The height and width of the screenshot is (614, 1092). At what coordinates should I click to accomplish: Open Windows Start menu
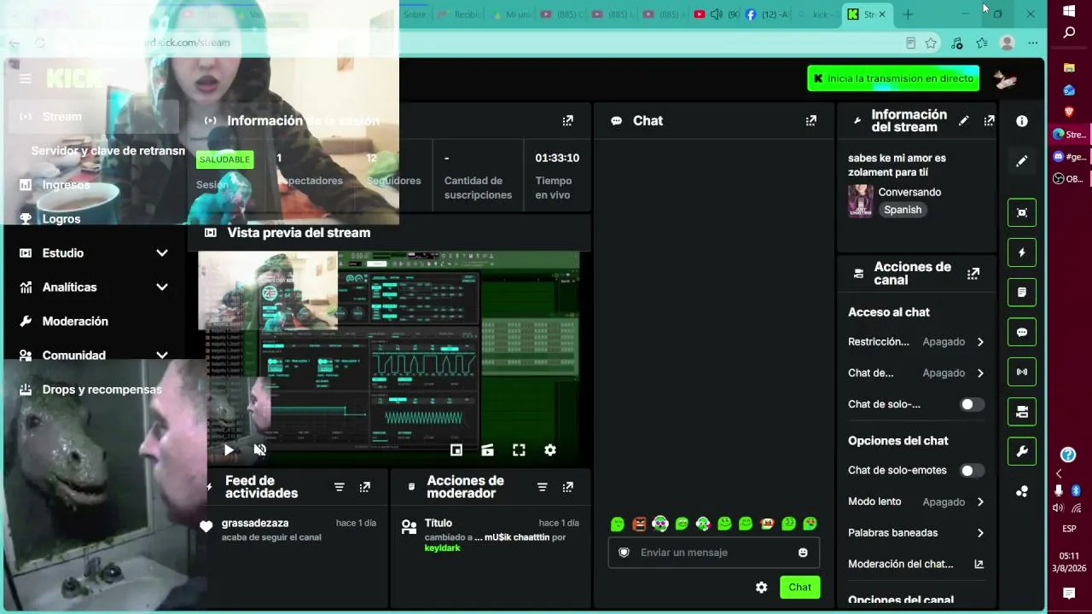pyautogui.click(x=1069, y=11)
